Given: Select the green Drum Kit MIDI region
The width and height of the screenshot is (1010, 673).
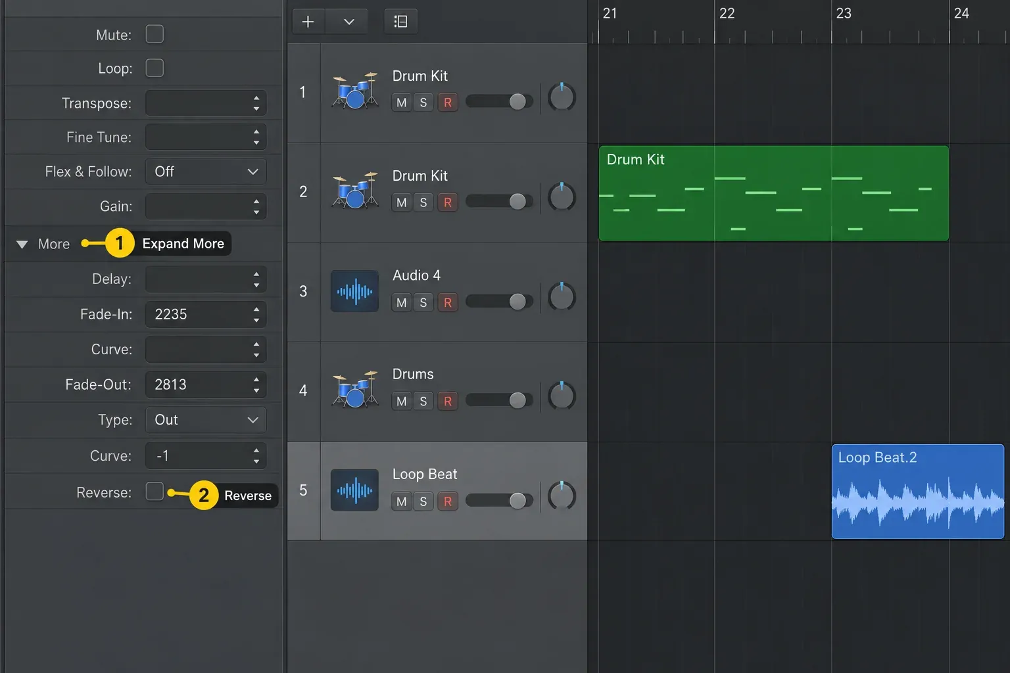Looking at the screenshot, I should pyautogui.click(x=773, y=193).
